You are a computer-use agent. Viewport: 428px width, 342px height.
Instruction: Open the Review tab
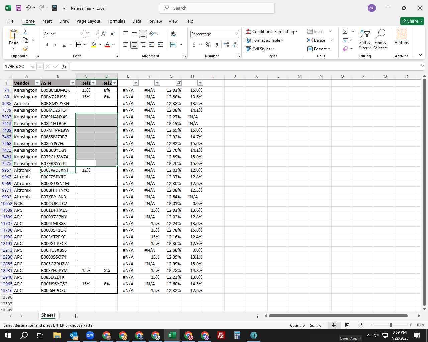point(155,21)
